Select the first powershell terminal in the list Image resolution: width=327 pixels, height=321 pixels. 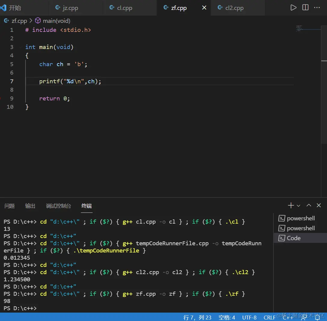(300, 218)
